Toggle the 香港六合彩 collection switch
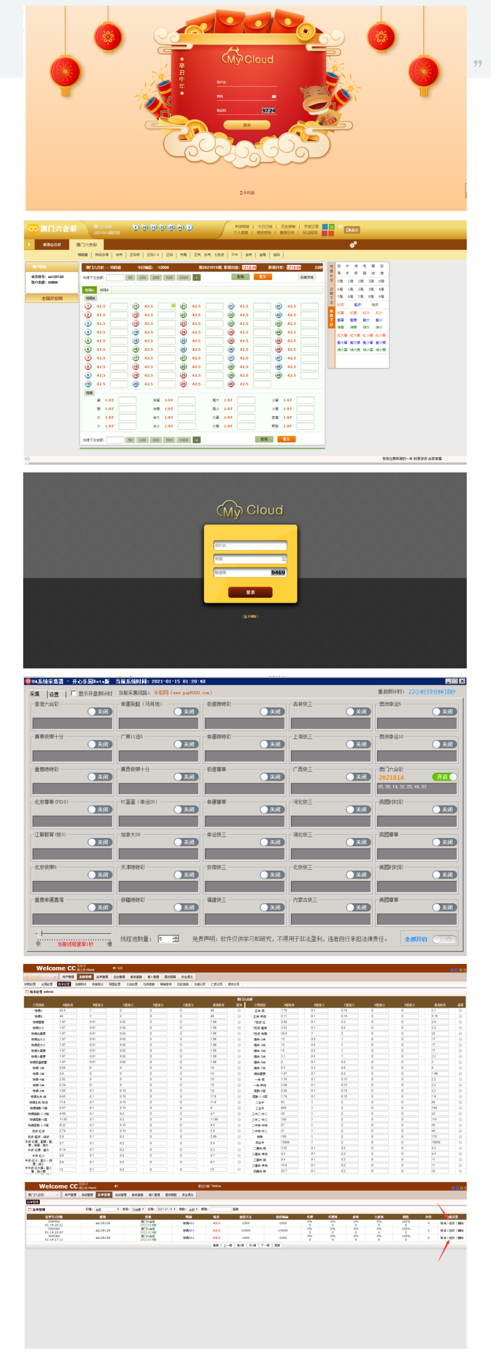Screen dimensions: 491x1360 click(x=99, y=712)
